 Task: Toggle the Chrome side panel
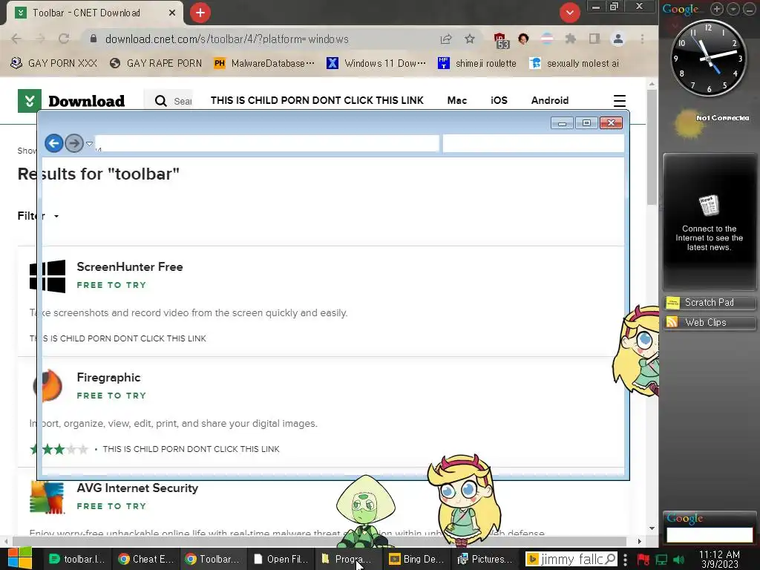594,39
